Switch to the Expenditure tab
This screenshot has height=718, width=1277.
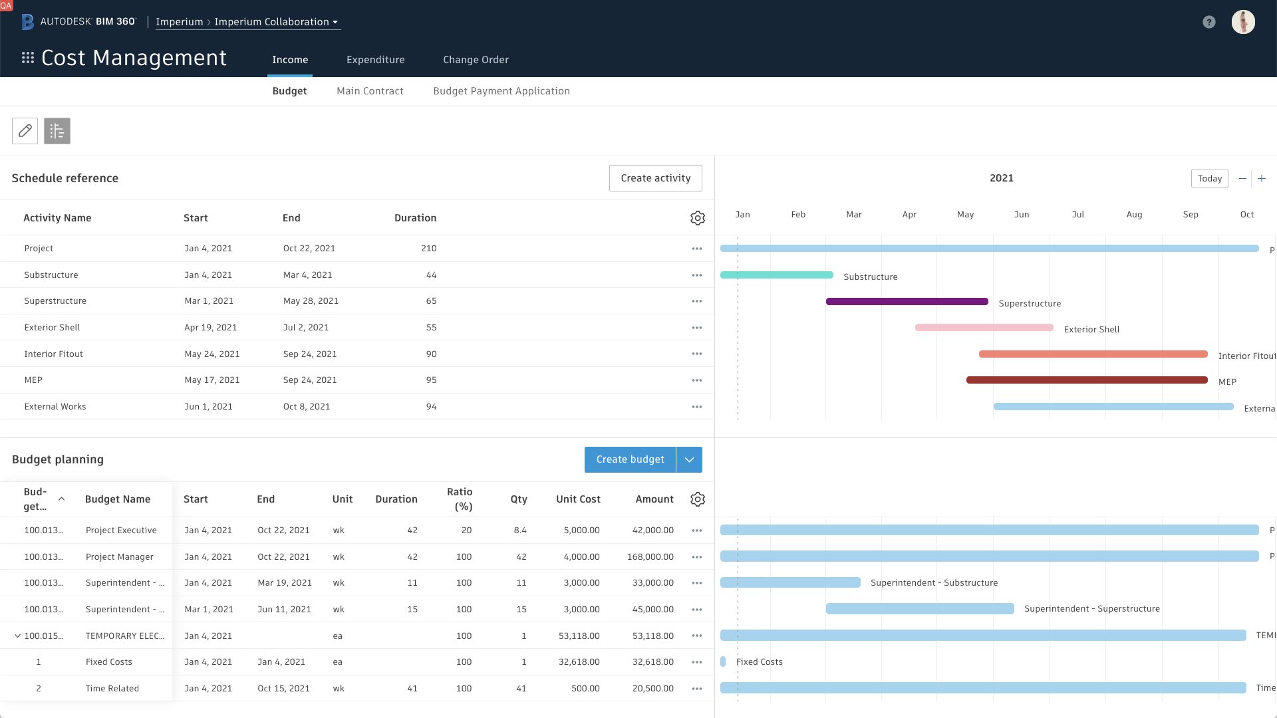[375, 59]
